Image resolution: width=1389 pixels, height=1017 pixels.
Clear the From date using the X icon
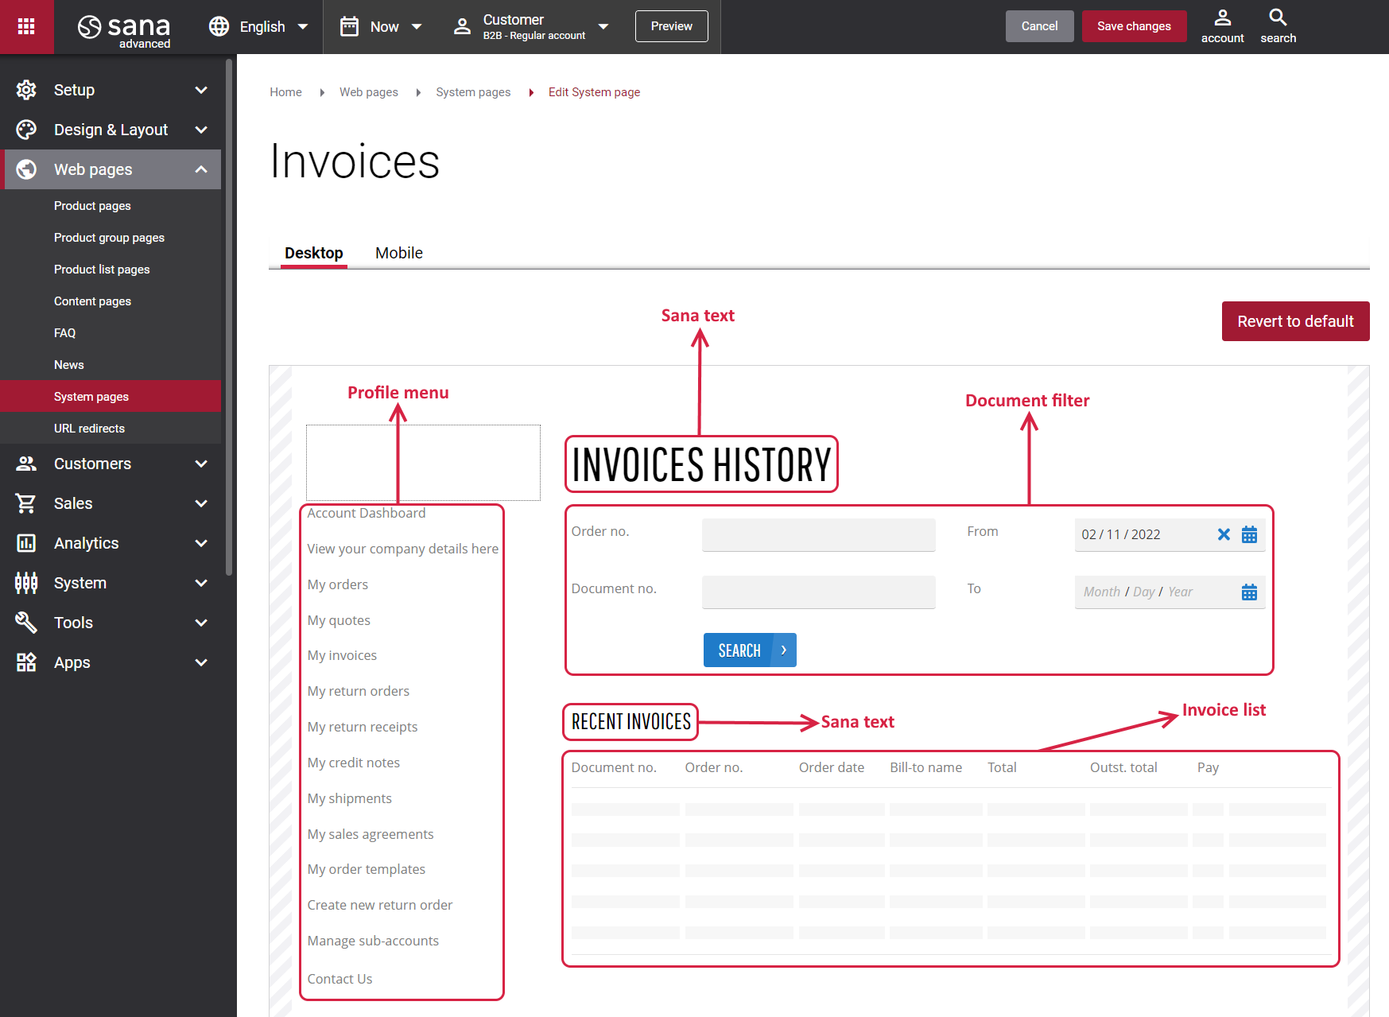point(1224,534)
